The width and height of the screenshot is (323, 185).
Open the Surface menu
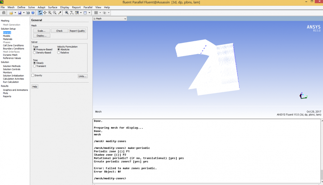[x=52, y=7]
